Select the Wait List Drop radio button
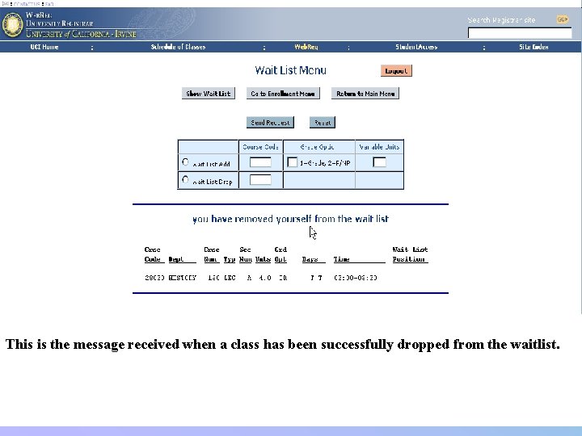 [185, 180]
